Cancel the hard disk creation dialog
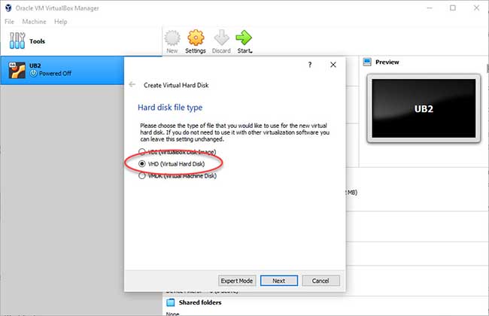489x316 pixels. (x=320, y=281)
